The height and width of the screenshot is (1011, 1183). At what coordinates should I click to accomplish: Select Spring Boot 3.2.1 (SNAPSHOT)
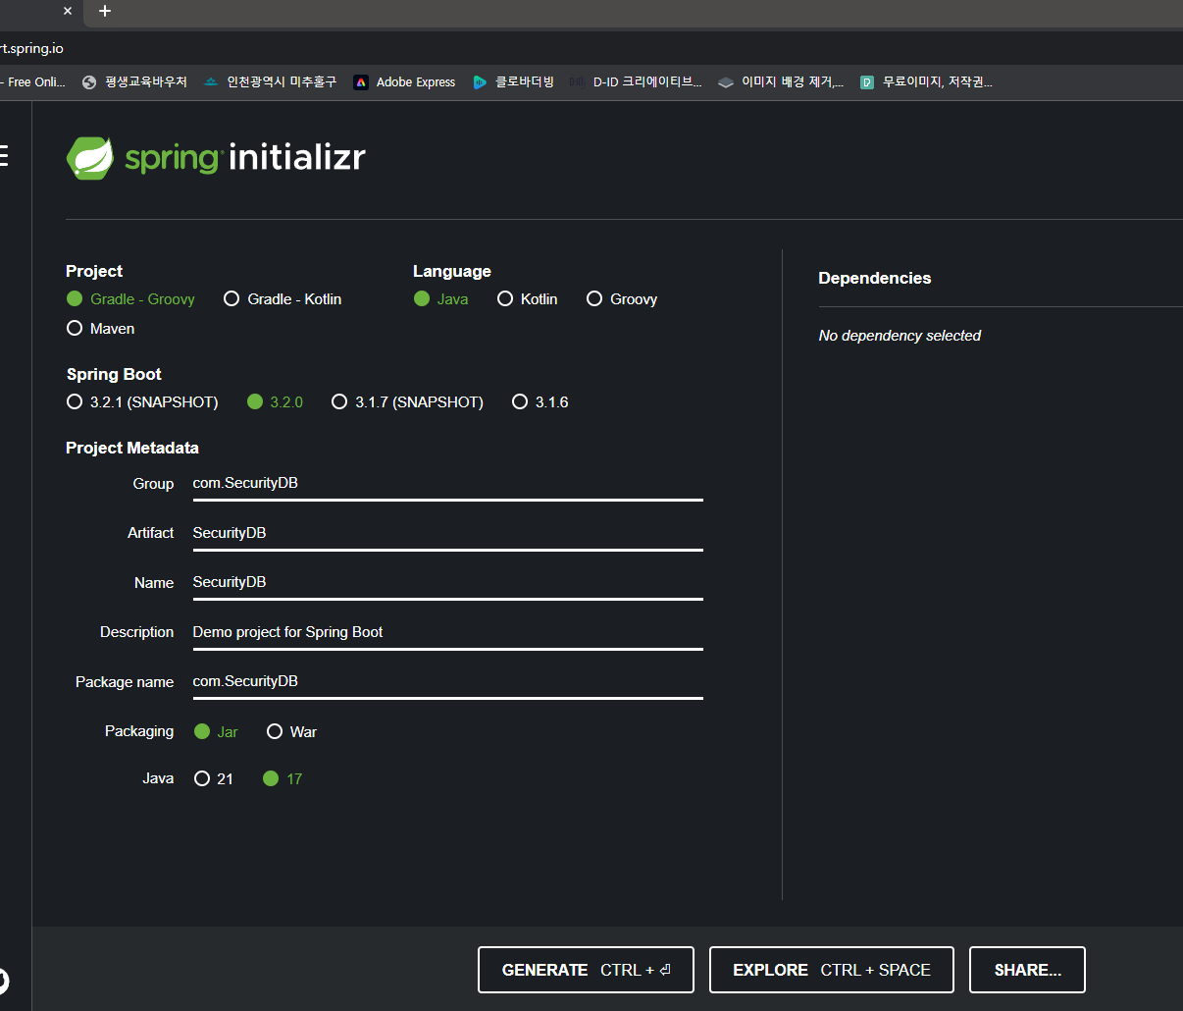coord(142,402)
